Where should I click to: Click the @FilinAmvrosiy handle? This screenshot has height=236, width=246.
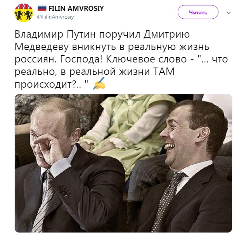click(55, 17)
